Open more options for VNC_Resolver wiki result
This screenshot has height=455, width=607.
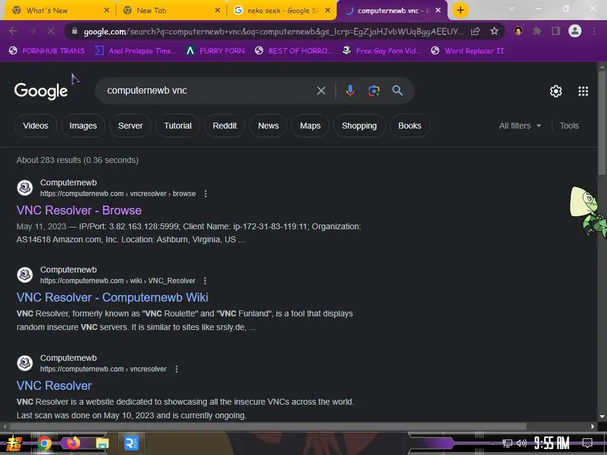coord(205,280)
